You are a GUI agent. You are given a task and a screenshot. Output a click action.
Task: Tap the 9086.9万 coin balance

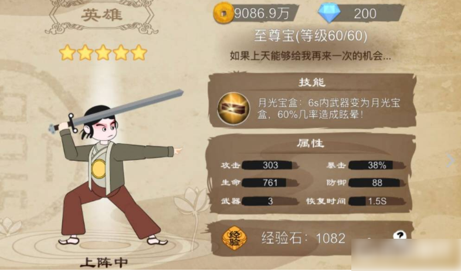tap(262, 13)
